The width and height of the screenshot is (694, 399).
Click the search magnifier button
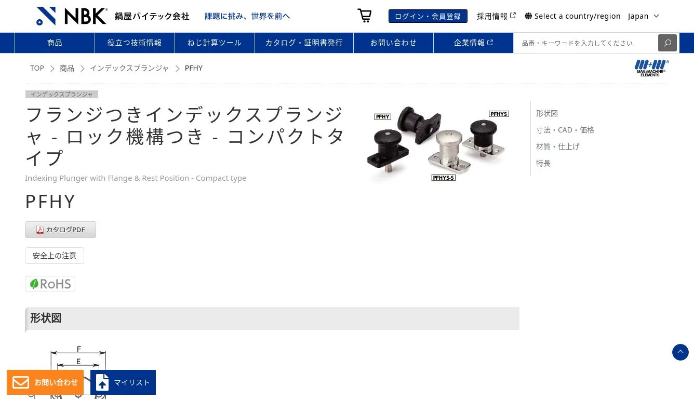668,43
